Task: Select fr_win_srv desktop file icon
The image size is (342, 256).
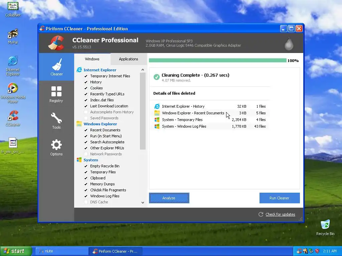Action: 13,145
